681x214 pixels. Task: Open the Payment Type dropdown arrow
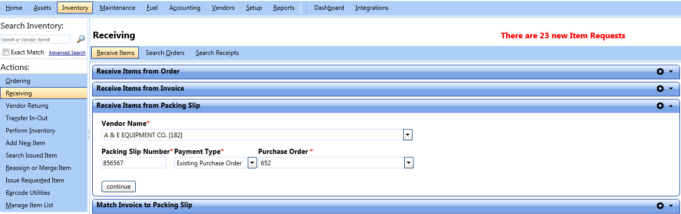click(252, 163)
